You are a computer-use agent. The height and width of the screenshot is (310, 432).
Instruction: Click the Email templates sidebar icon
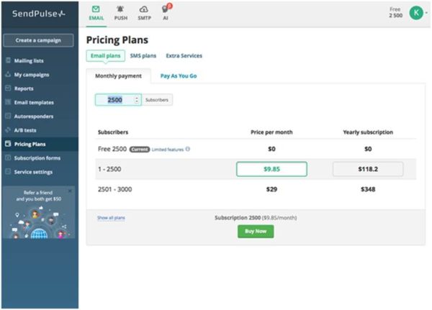[8, 102]
